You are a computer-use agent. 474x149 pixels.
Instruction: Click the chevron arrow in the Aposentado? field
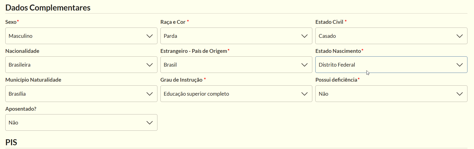click(150, 123)
